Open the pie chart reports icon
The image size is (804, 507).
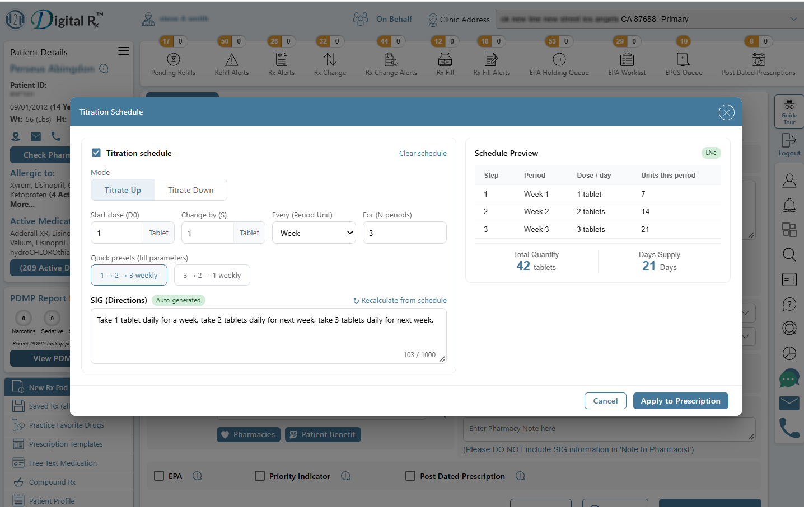point(789,353)
